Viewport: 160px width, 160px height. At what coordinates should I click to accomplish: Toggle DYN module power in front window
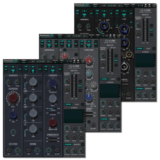click(x=53, y=71)
